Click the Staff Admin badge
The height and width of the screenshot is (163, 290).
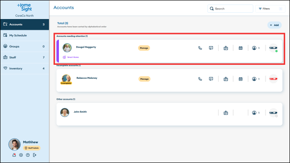tap(32, 148)
